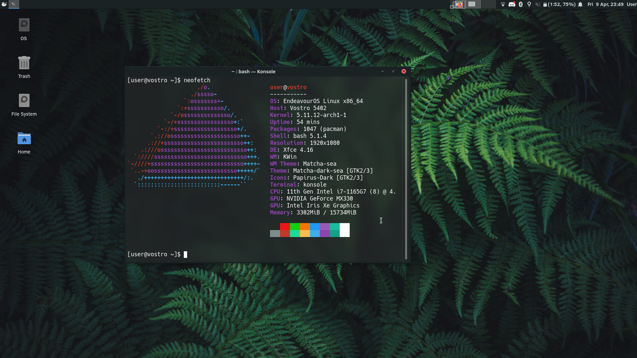The image size is (637, 358).
Task: Click the 'neofetch' command text
Action: [x=197, y=80]
